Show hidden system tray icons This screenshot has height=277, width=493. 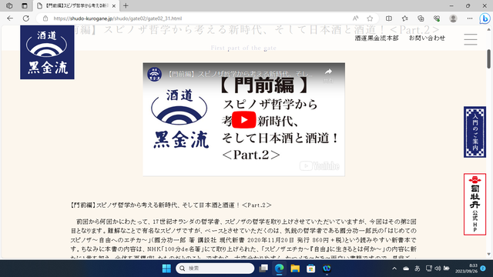click(x=394, y=269)
